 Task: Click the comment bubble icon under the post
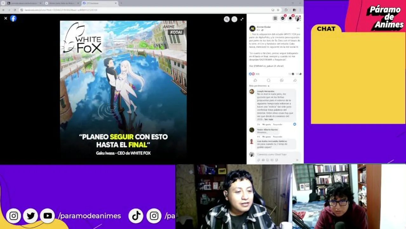(268, 80)
